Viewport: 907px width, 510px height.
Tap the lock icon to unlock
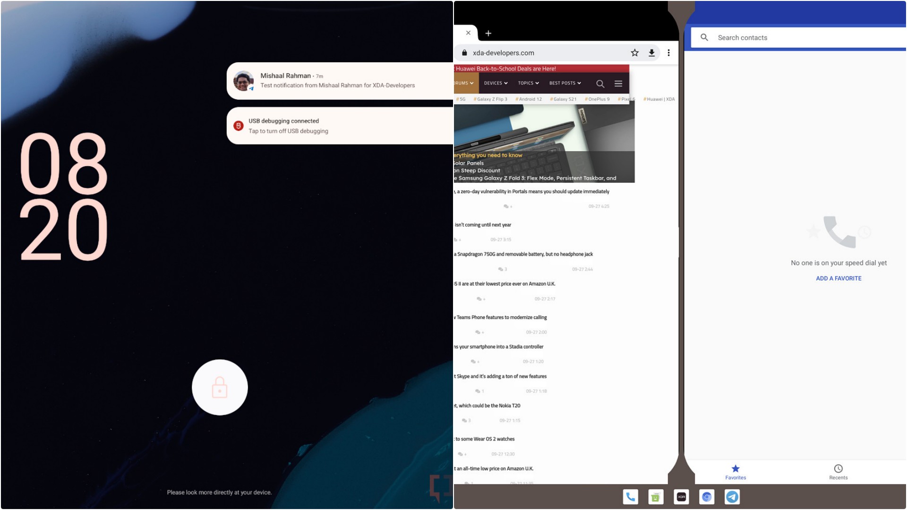point(220,387)
